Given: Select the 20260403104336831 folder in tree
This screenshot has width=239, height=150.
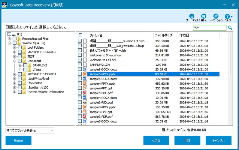Looking at the screenshot, I should coord(42,74).
